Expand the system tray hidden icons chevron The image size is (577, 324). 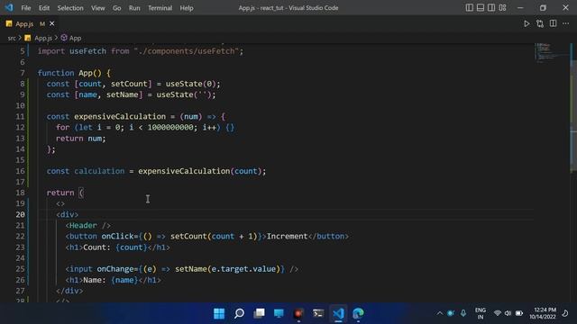[x=440, y=313]
